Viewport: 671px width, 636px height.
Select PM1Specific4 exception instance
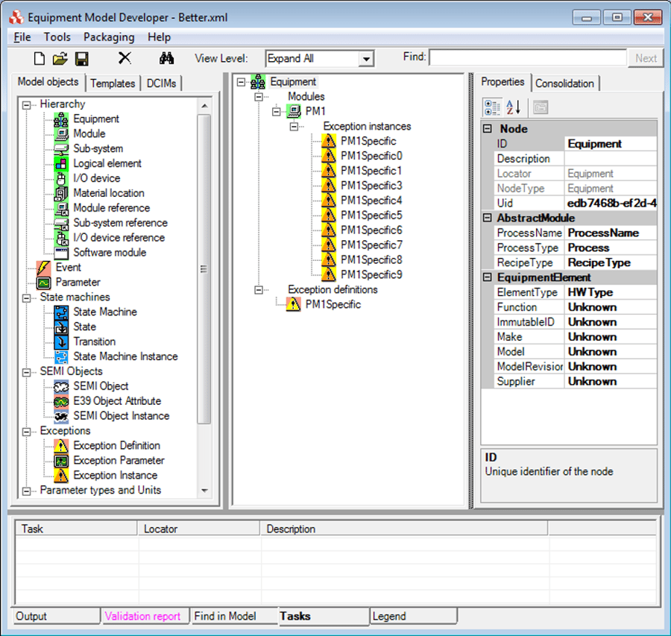pos(371,200)
